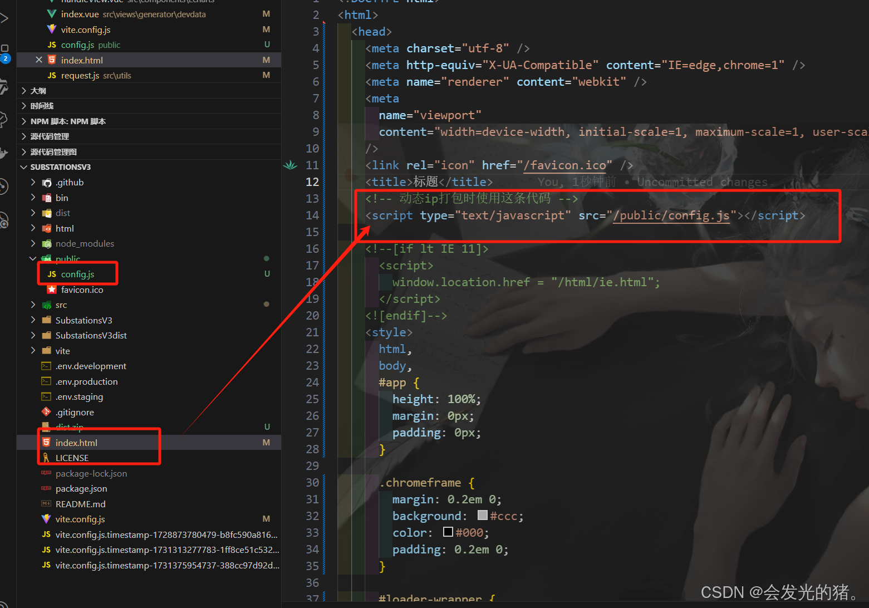Collapse the public folder chevron

coord(33,258)
